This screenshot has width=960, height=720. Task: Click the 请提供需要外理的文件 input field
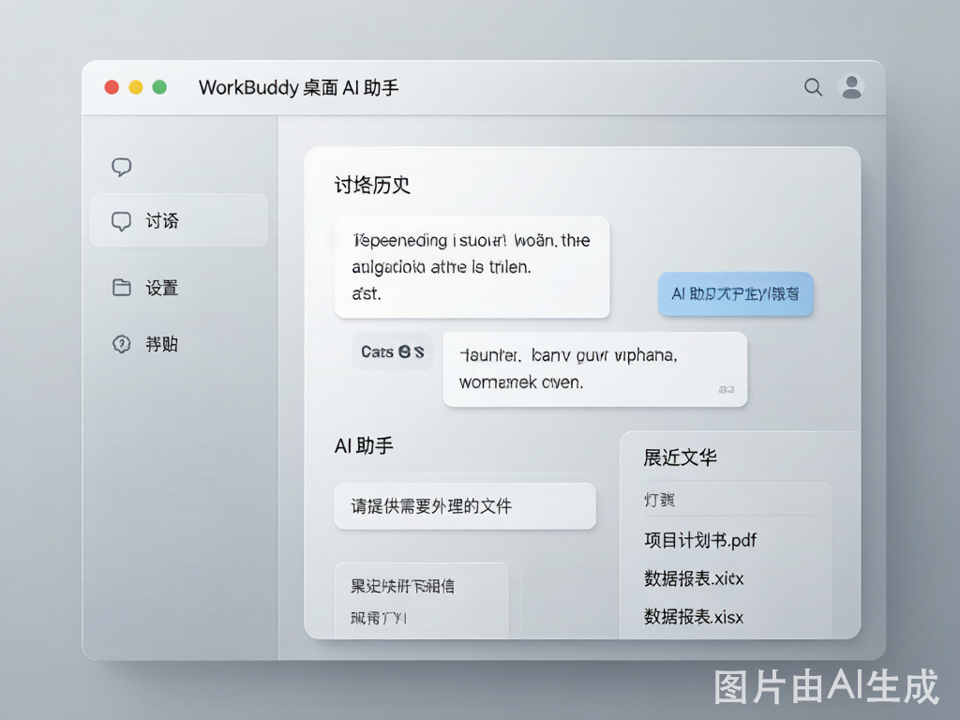pos(465,505)
